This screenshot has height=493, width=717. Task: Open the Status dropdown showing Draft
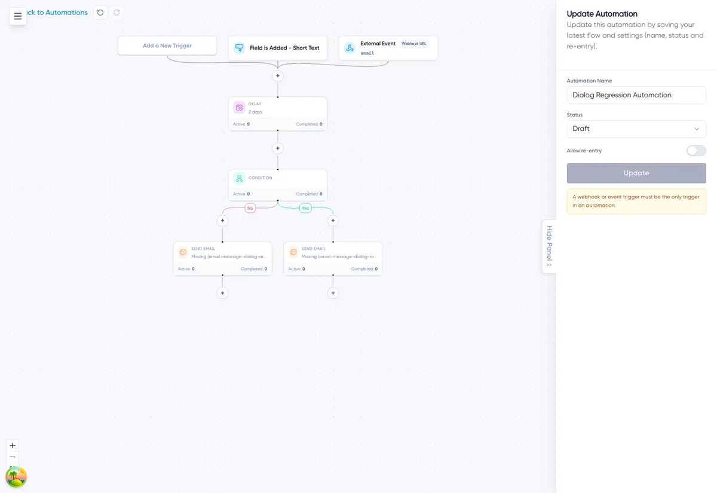pos(636,128)
